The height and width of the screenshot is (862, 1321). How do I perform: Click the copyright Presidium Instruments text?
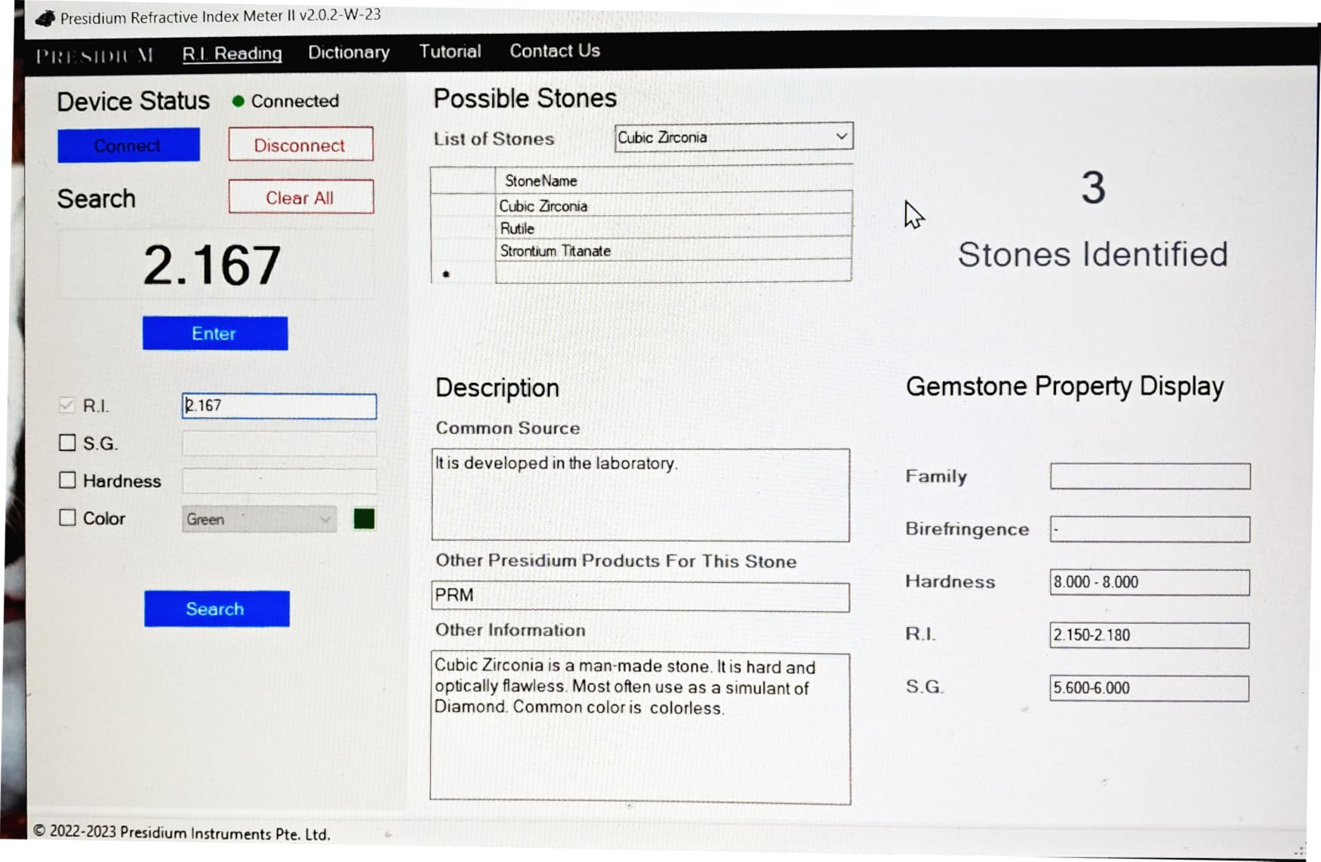[x=181, y=833]
